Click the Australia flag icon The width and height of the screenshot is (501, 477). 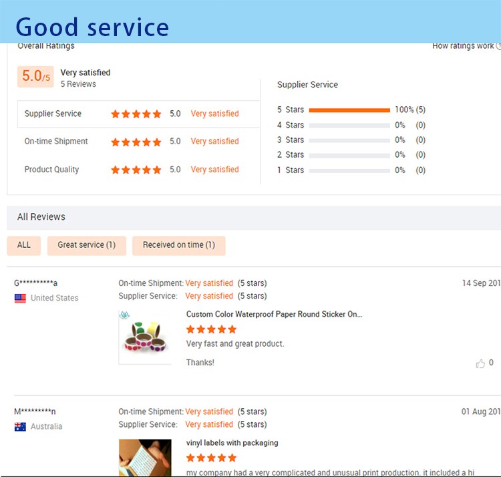tap(20, 426)
